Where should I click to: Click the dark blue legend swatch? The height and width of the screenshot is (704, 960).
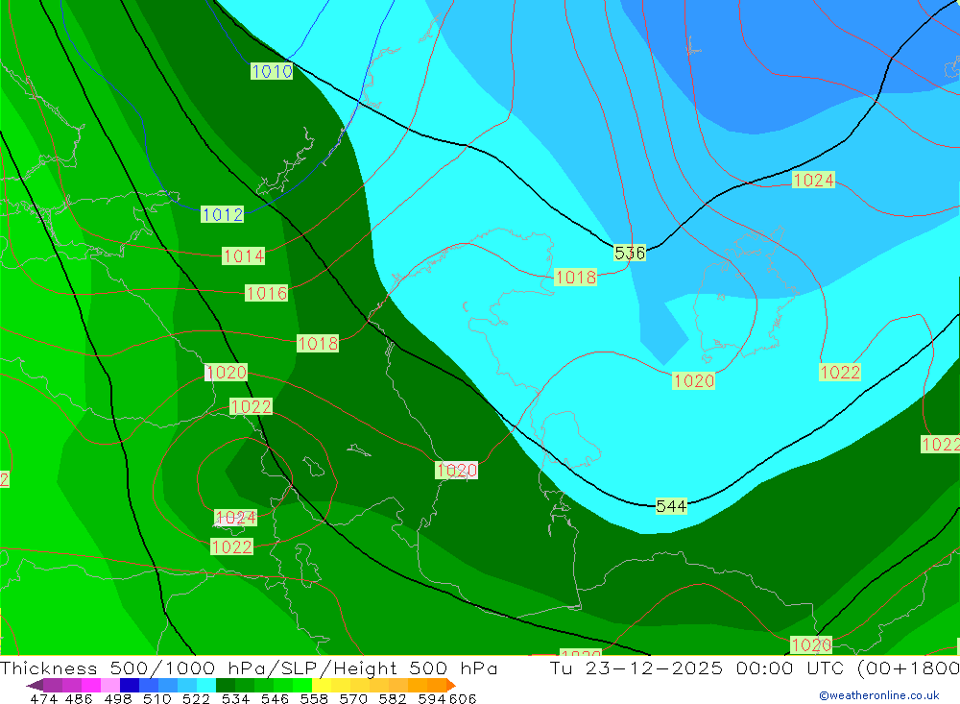coord(130,685)
